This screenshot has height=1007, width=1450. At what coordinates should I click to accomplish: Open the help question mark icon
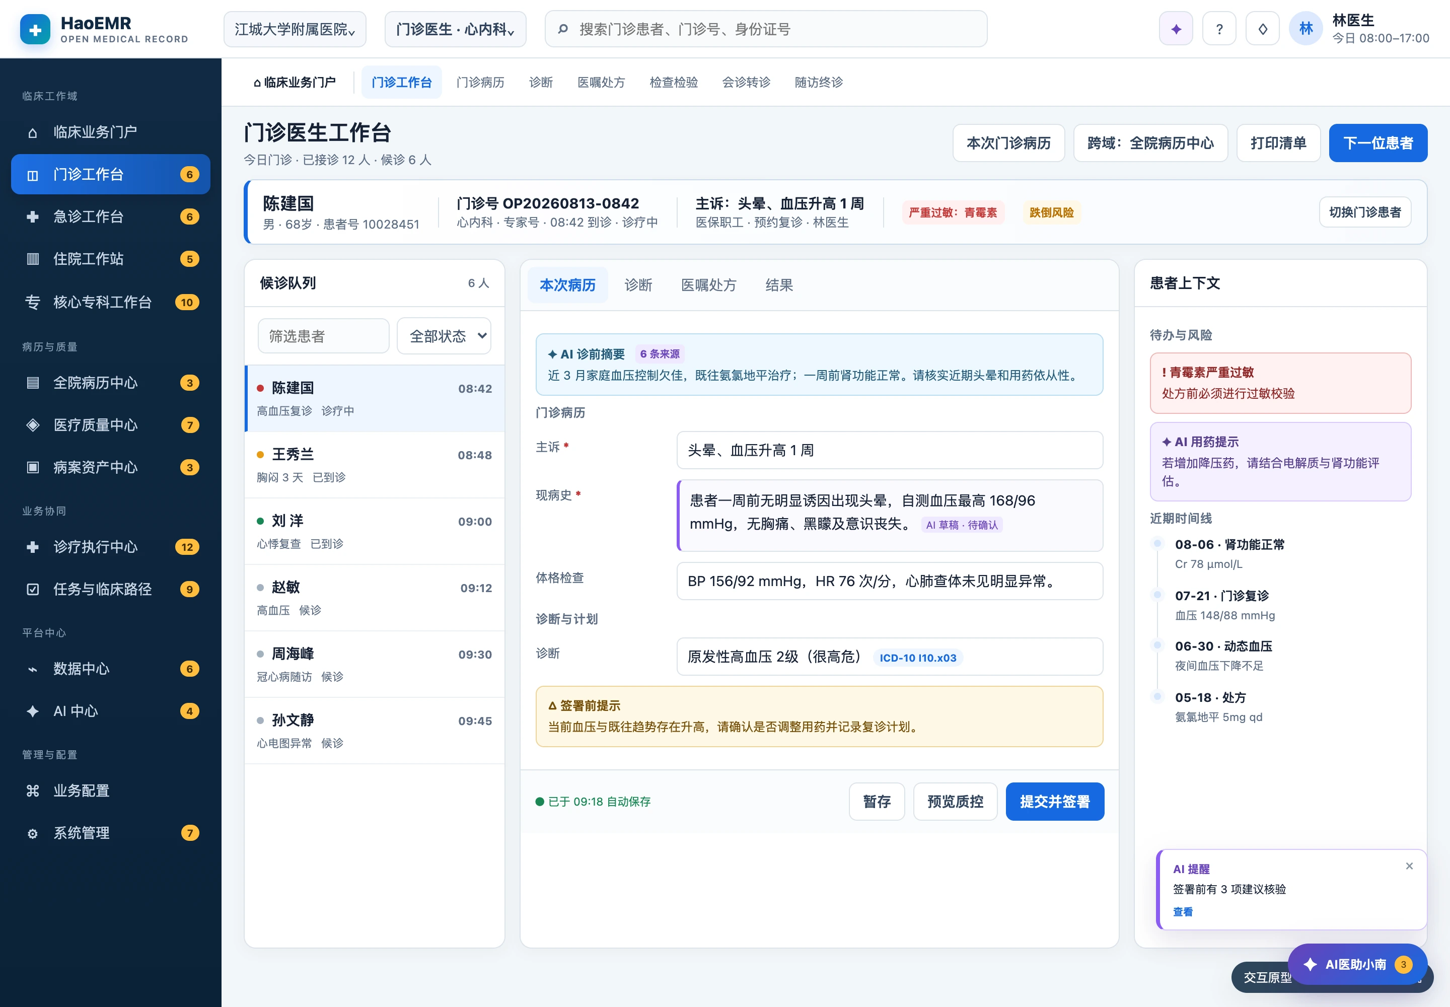1219,29
